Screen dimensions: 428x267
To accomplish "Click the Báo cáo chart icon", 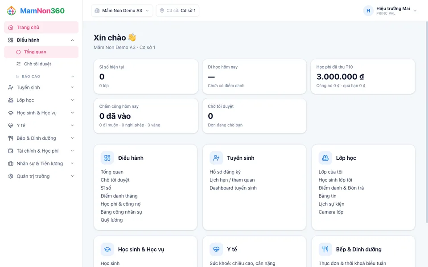I will pos(18,77).
